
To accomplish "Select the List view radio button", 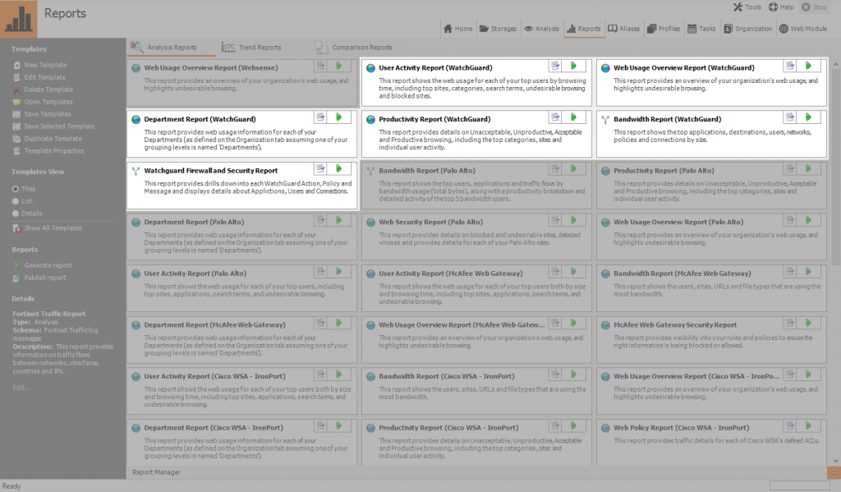I will click(16, 201).
